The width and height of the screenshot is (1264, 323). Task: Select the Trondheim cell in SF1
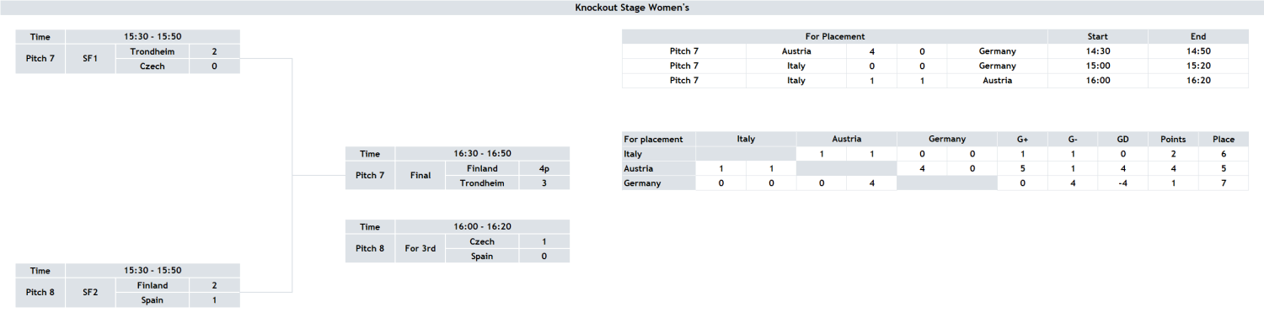click(152, 51)
